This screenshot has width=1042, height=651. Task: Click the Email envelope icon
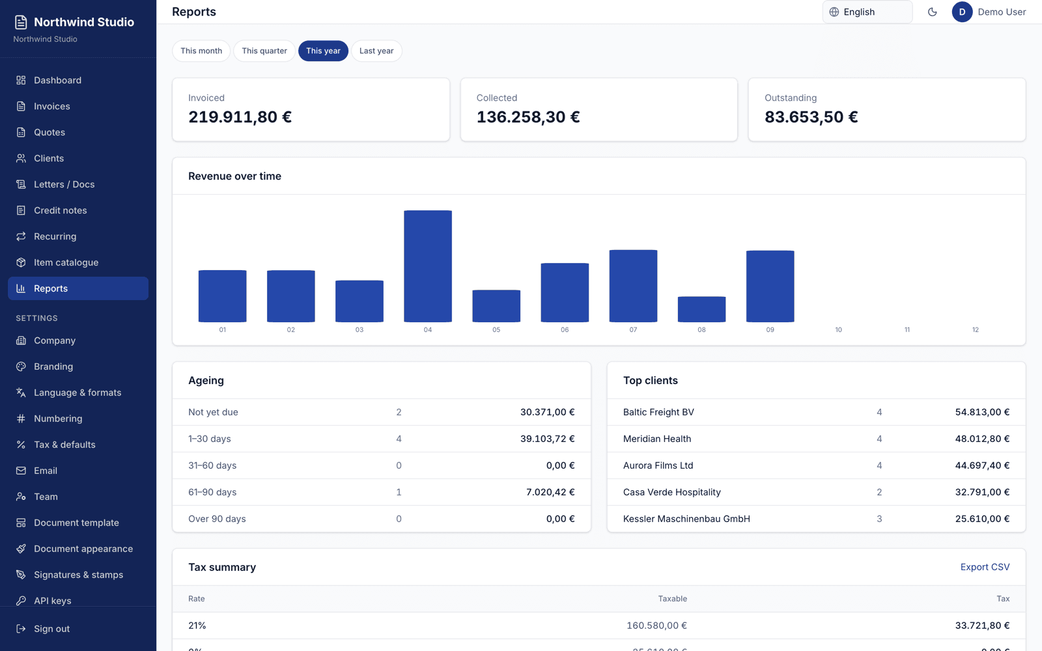click(21, 471)
